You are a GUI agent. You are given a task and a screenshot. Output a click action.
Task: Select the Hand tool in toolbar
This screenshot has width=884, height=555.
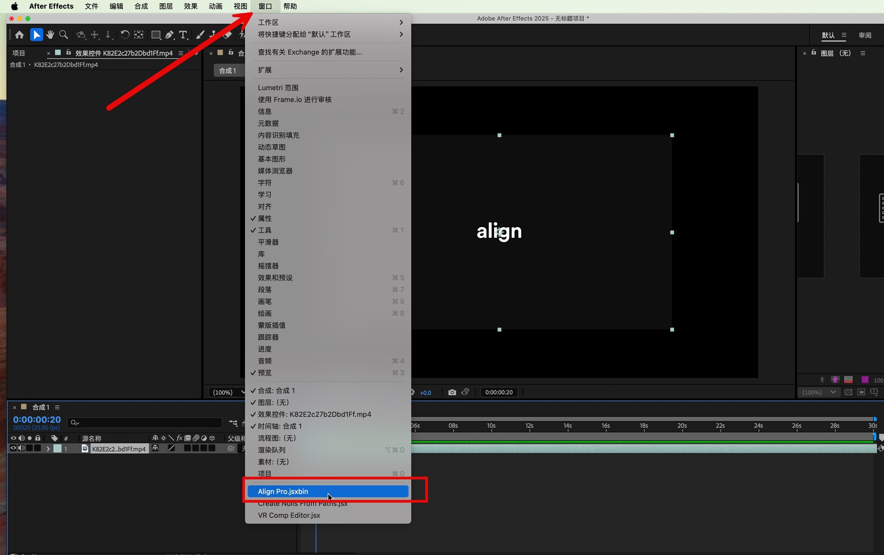pos(50,35)
